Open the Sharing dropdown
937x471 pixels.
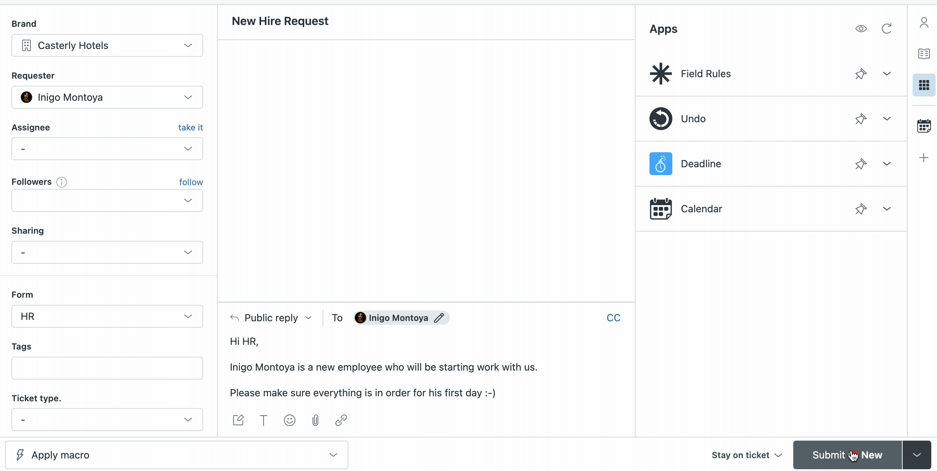pyautogui.click(x=107, y=253)
